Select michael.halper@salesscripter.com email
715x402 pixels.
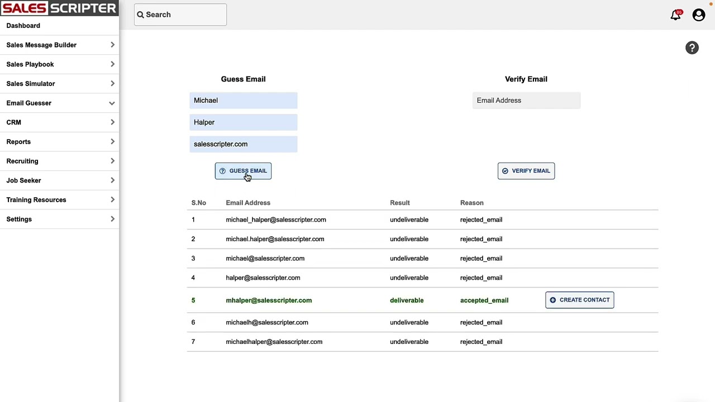pos(275,239)
